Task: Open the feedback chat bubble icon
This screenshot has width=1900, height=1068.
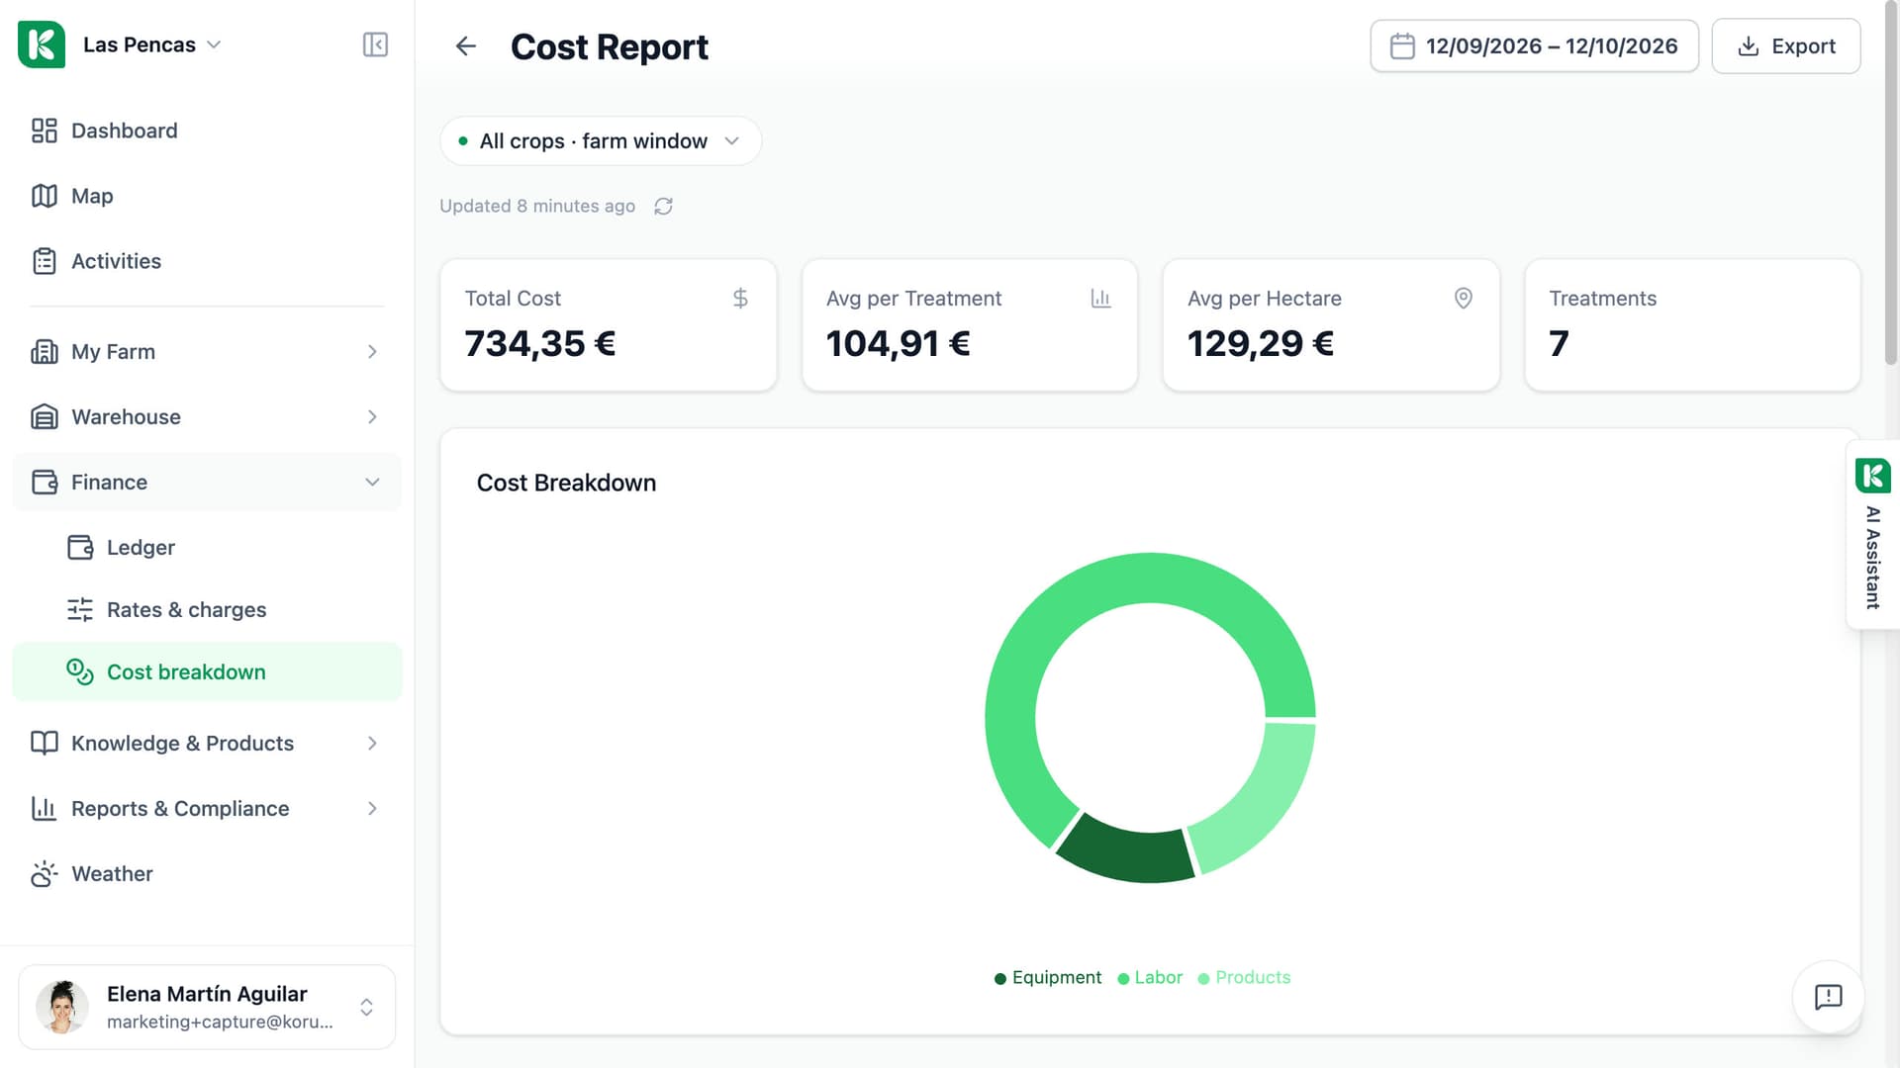Action: click(1828, 997)
